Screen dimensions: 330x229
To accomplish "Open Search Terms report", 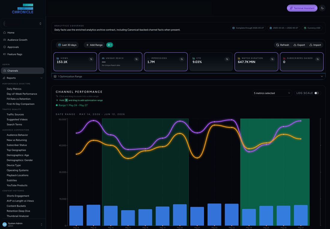I will click(x=14, y=125).
